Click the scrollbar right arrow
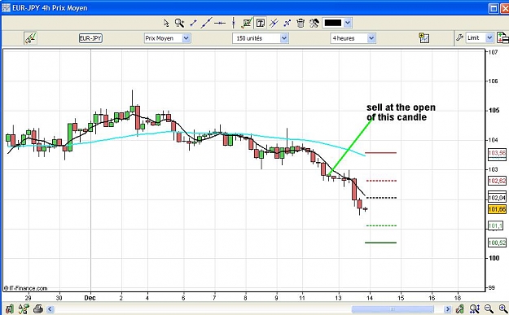The height and width of the screenshot is (315, 509). (x=448, y=308)
